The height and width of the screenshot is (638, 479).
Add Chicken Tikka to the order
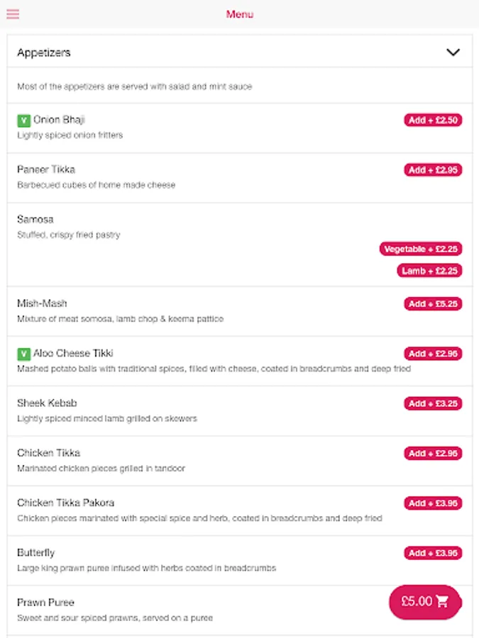tap(433, 453)
